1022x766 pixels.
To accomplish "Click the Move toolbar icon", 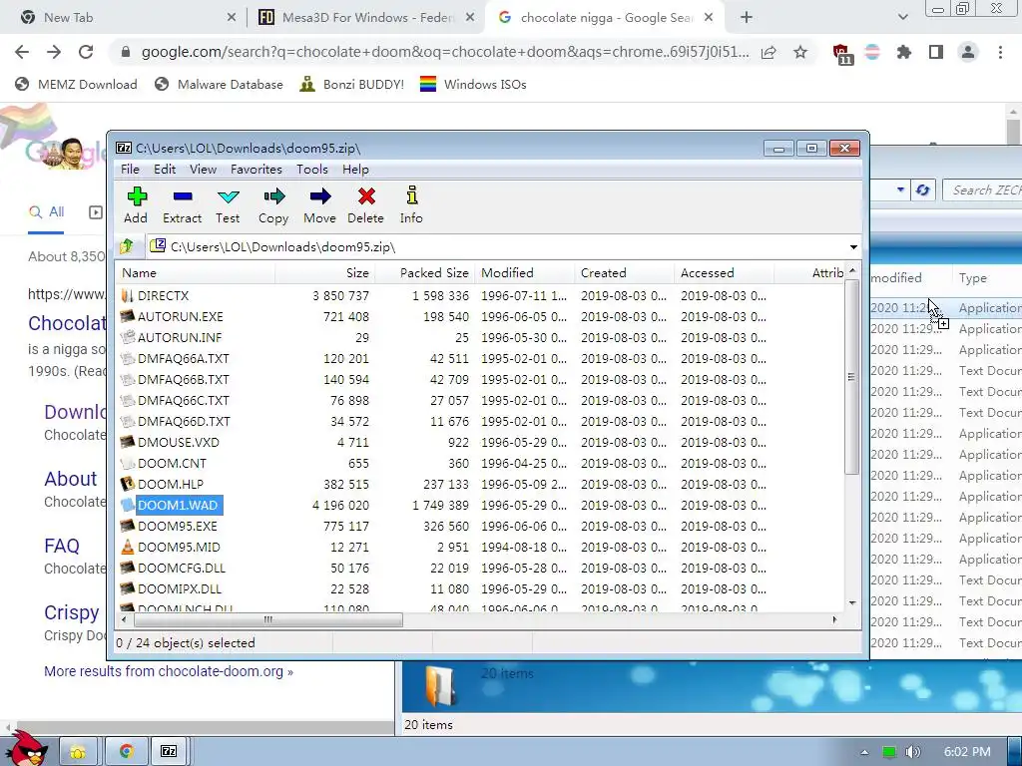I will tap(319, 205).
